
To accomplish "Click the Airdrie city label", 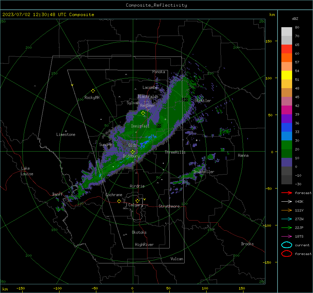I will pos(137,186).
